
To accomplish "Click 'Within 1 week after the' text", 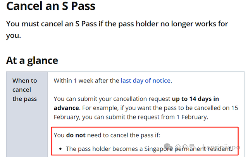I will pyautogui.click(x=86, y=81).
